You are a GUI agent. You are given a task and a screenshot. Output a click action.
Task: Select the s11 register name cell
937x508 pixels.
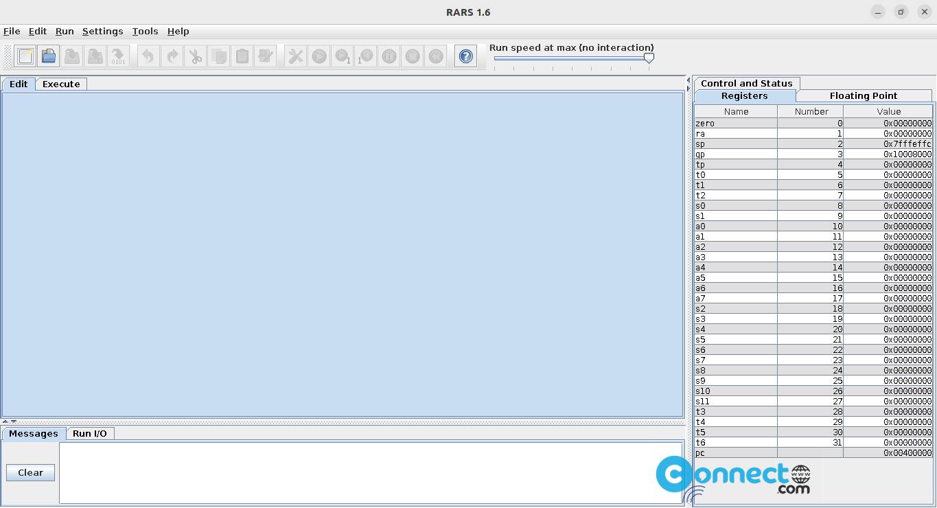736,402
